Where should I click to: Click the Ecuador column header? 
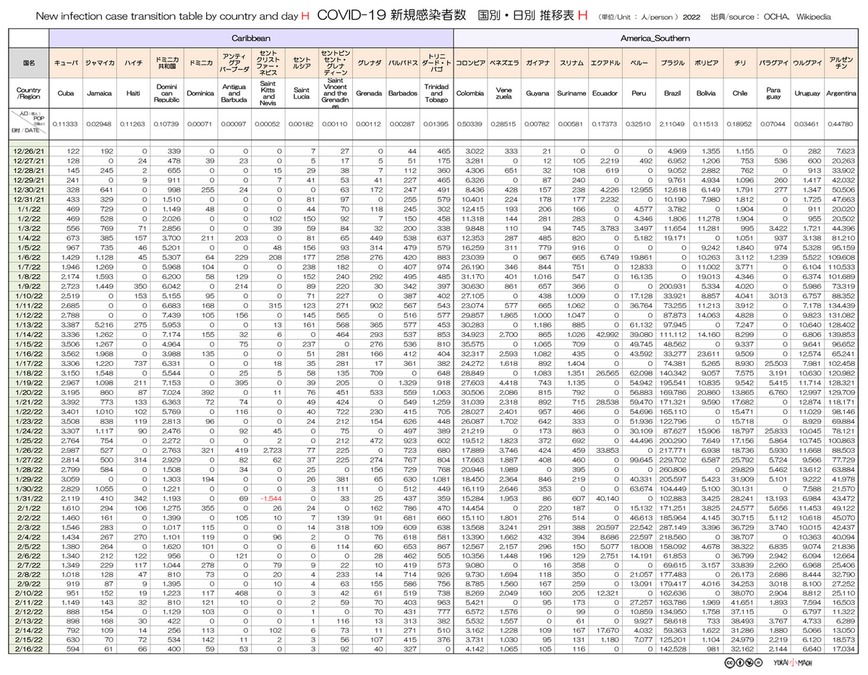click(x=605, y=94)
